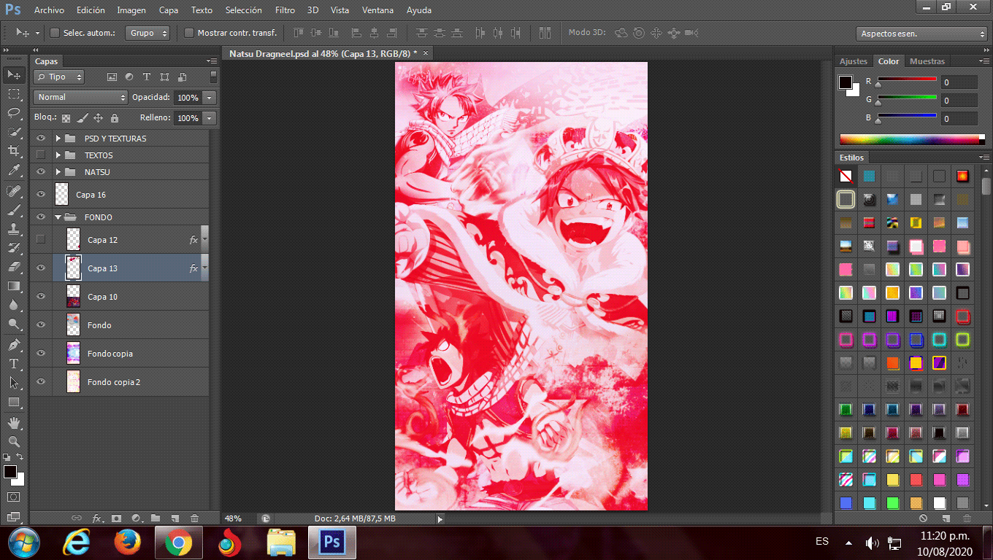
Task: Create a new layer group
Action: (x=156, y=518)
